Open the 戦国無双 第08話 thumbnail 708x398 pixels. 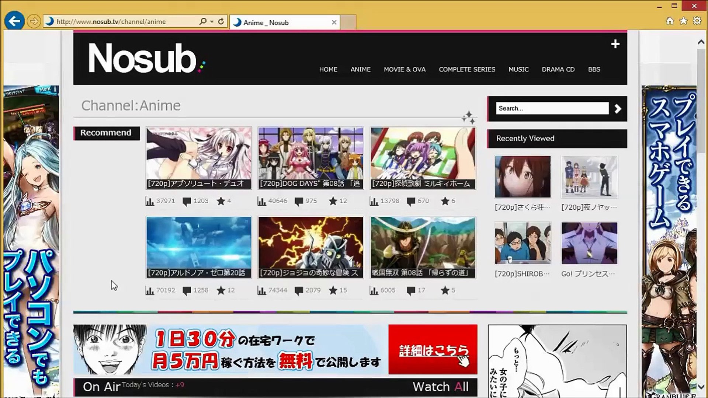click(x=423, y=247)
